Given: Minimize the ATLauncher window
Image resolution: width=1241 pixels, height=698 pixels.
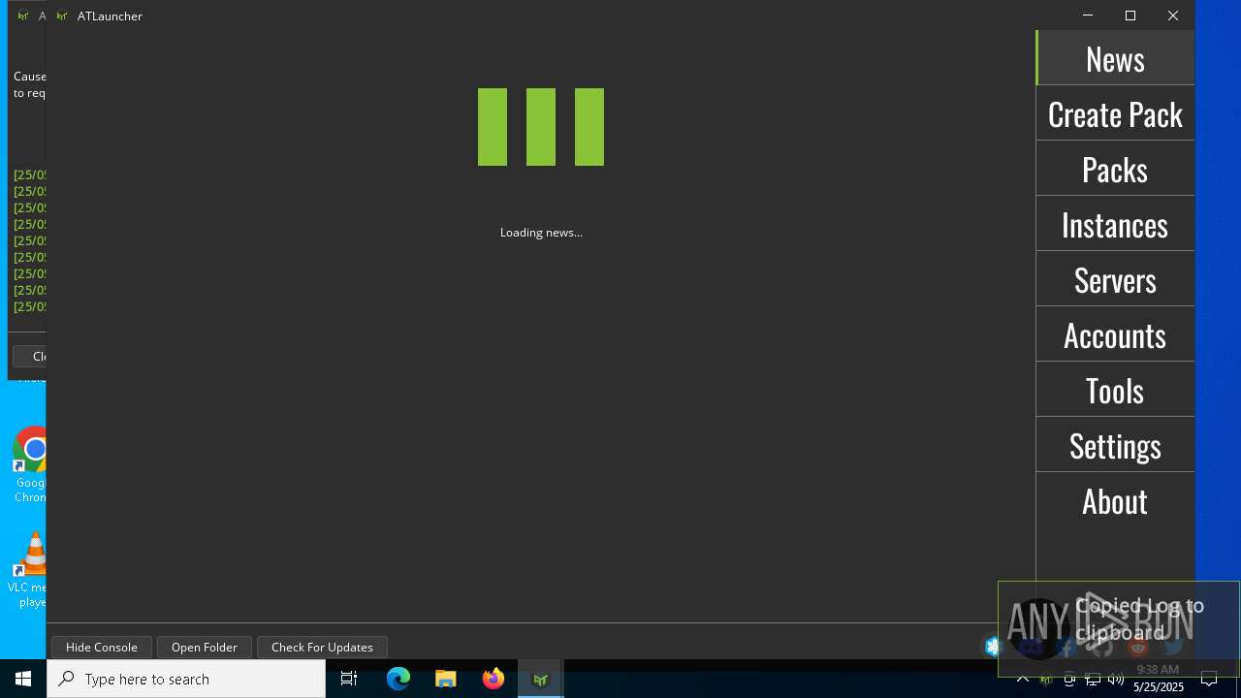Looking at the screenshot, I should (x=1088, y=16).
